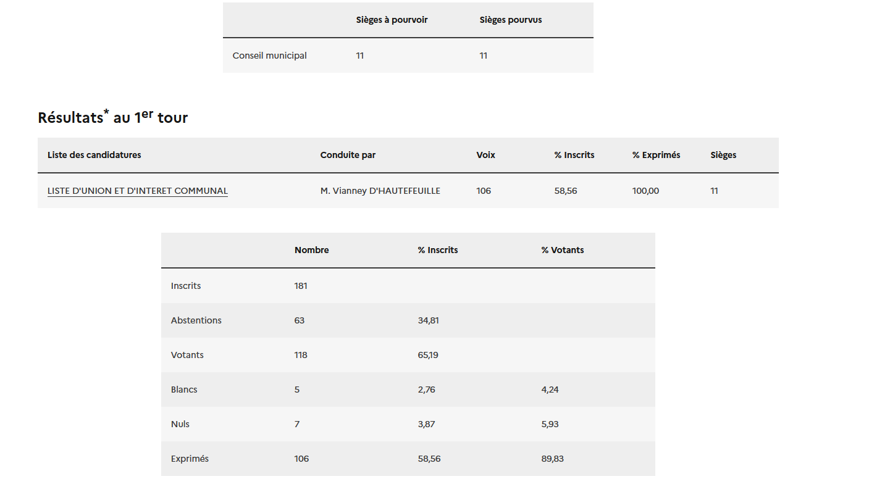Click the Résultats au 1er tour heading
869x492 pixels.
click(x=112, y=117)
